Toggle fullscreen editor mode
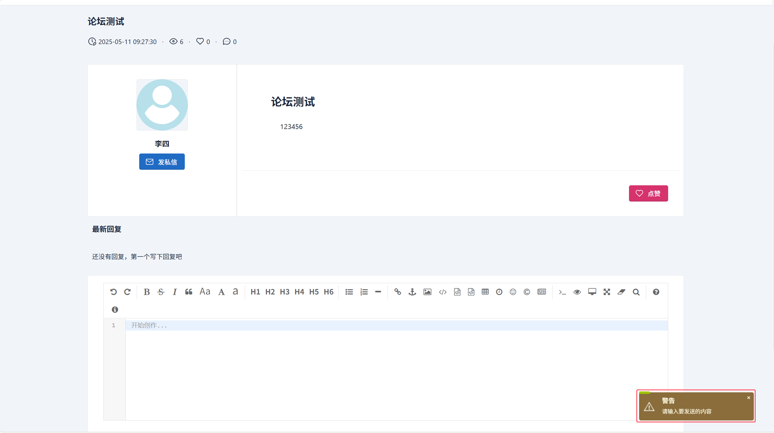Image resolution: width=774 pixels, height=433 pixels. (607, 292)
